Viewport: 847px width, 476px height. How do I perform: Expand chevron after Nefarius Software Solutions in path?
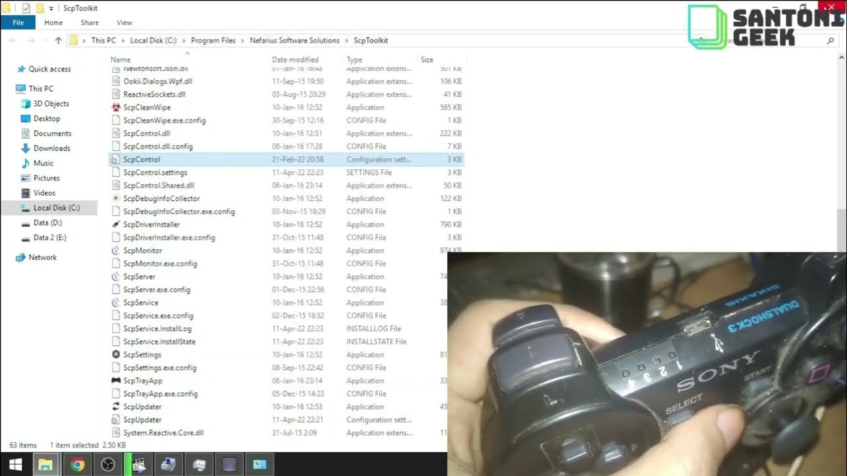(x=346, y=40)
